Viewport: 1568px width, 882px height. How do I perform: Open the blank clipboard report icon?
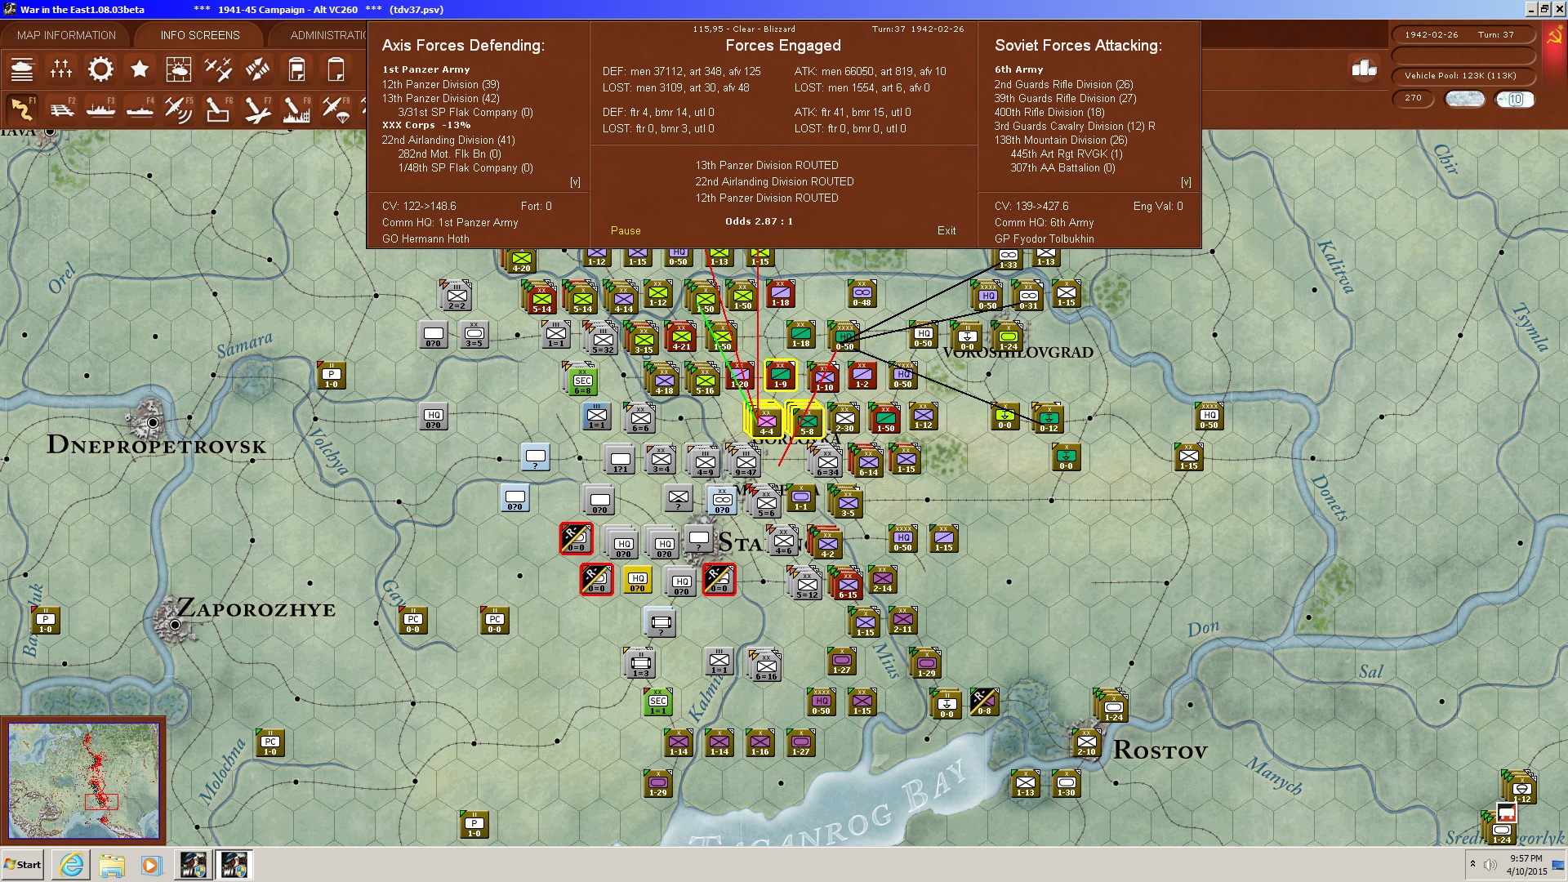click(x=336, y=69)
